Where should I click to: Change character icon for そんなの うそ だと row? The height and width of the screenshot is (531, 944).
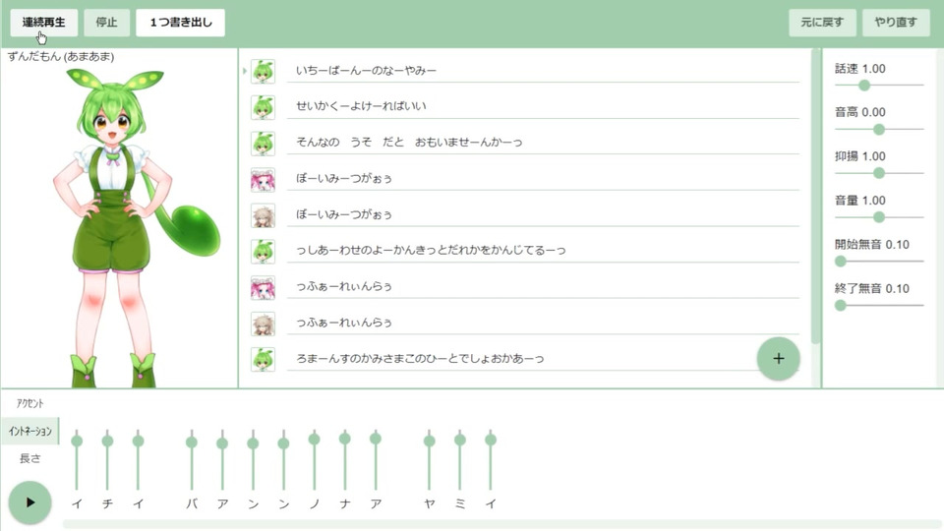click(264, 144)
